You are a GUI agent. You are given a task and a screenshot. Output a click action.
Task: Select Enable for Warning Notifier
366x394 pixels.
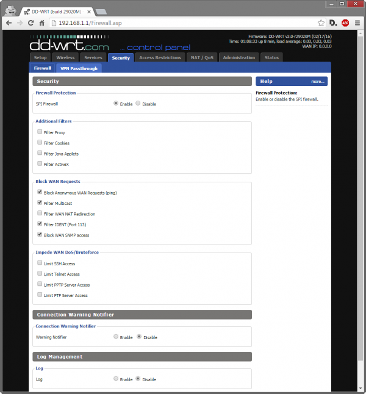(x=116, y=337)
